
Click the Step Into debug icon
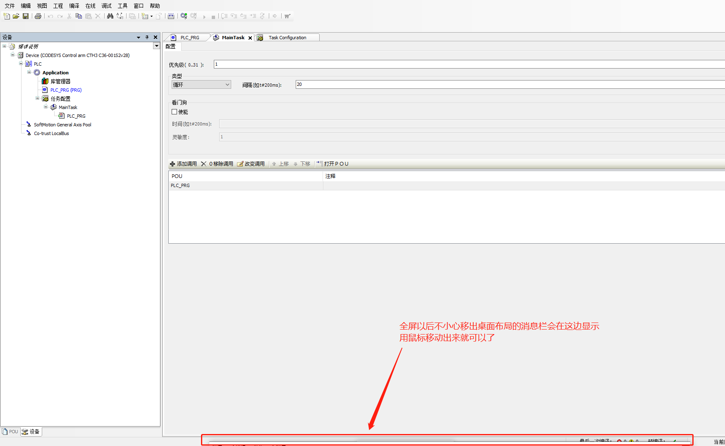pyautogui.click(x=234, y=16)
